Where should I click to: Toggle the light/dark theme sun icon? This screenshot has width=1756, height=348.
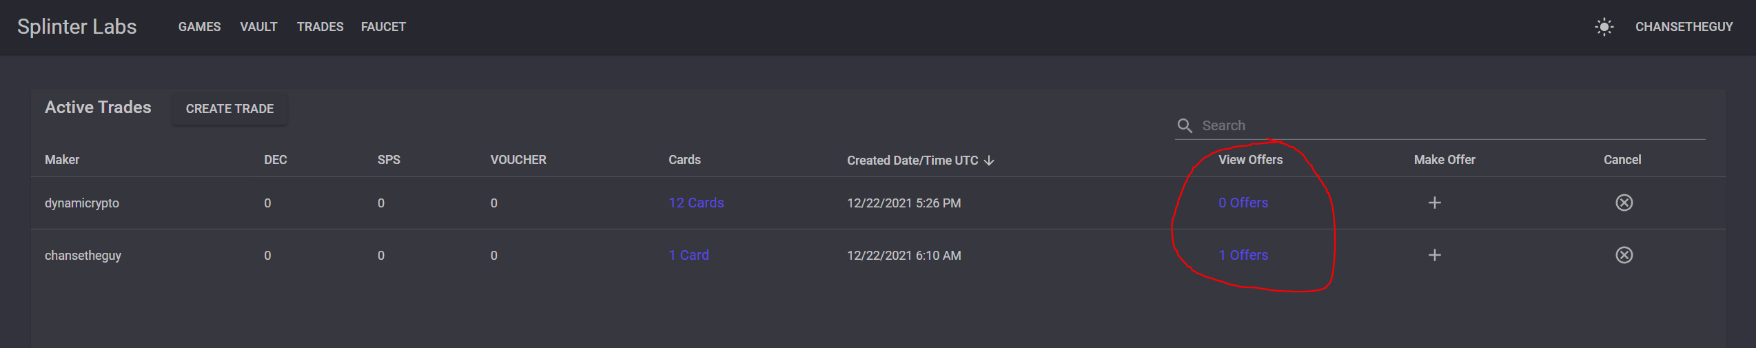(1604, 27)
